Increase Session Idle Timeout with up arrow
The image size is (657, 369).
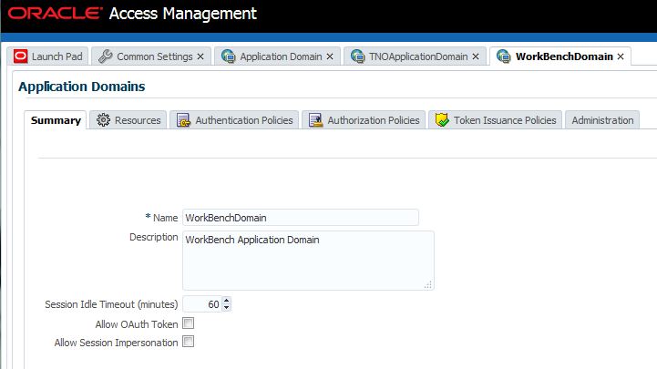[226, 301]
